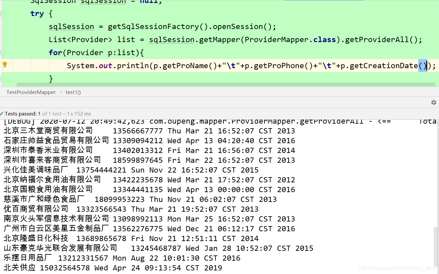
Task: Click getProviderAll() in the editor
Action: tap(381, 40)
